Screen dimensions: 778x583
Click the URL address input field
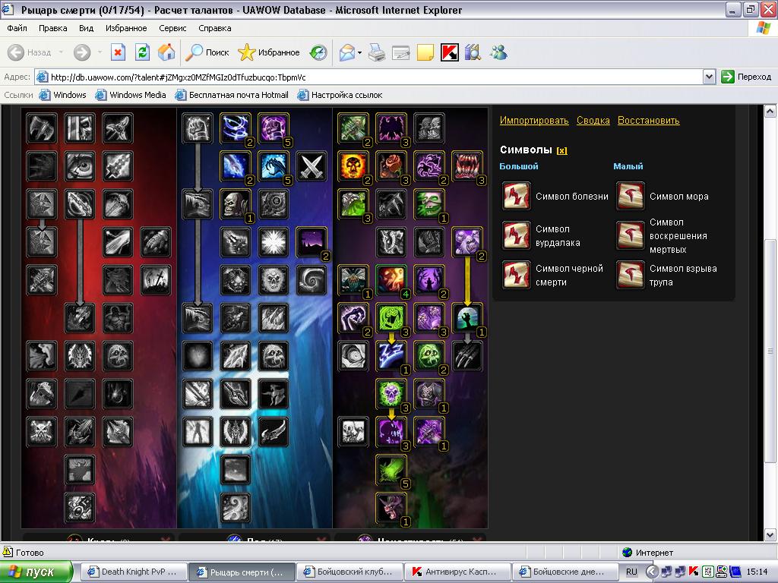pyautogui.click(x=370, y=77)
